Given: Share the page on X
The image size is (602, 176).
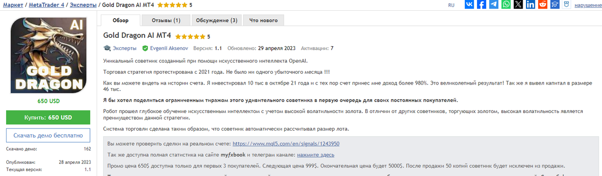Looking at the screenshot, I should click(x=518, y=5).
